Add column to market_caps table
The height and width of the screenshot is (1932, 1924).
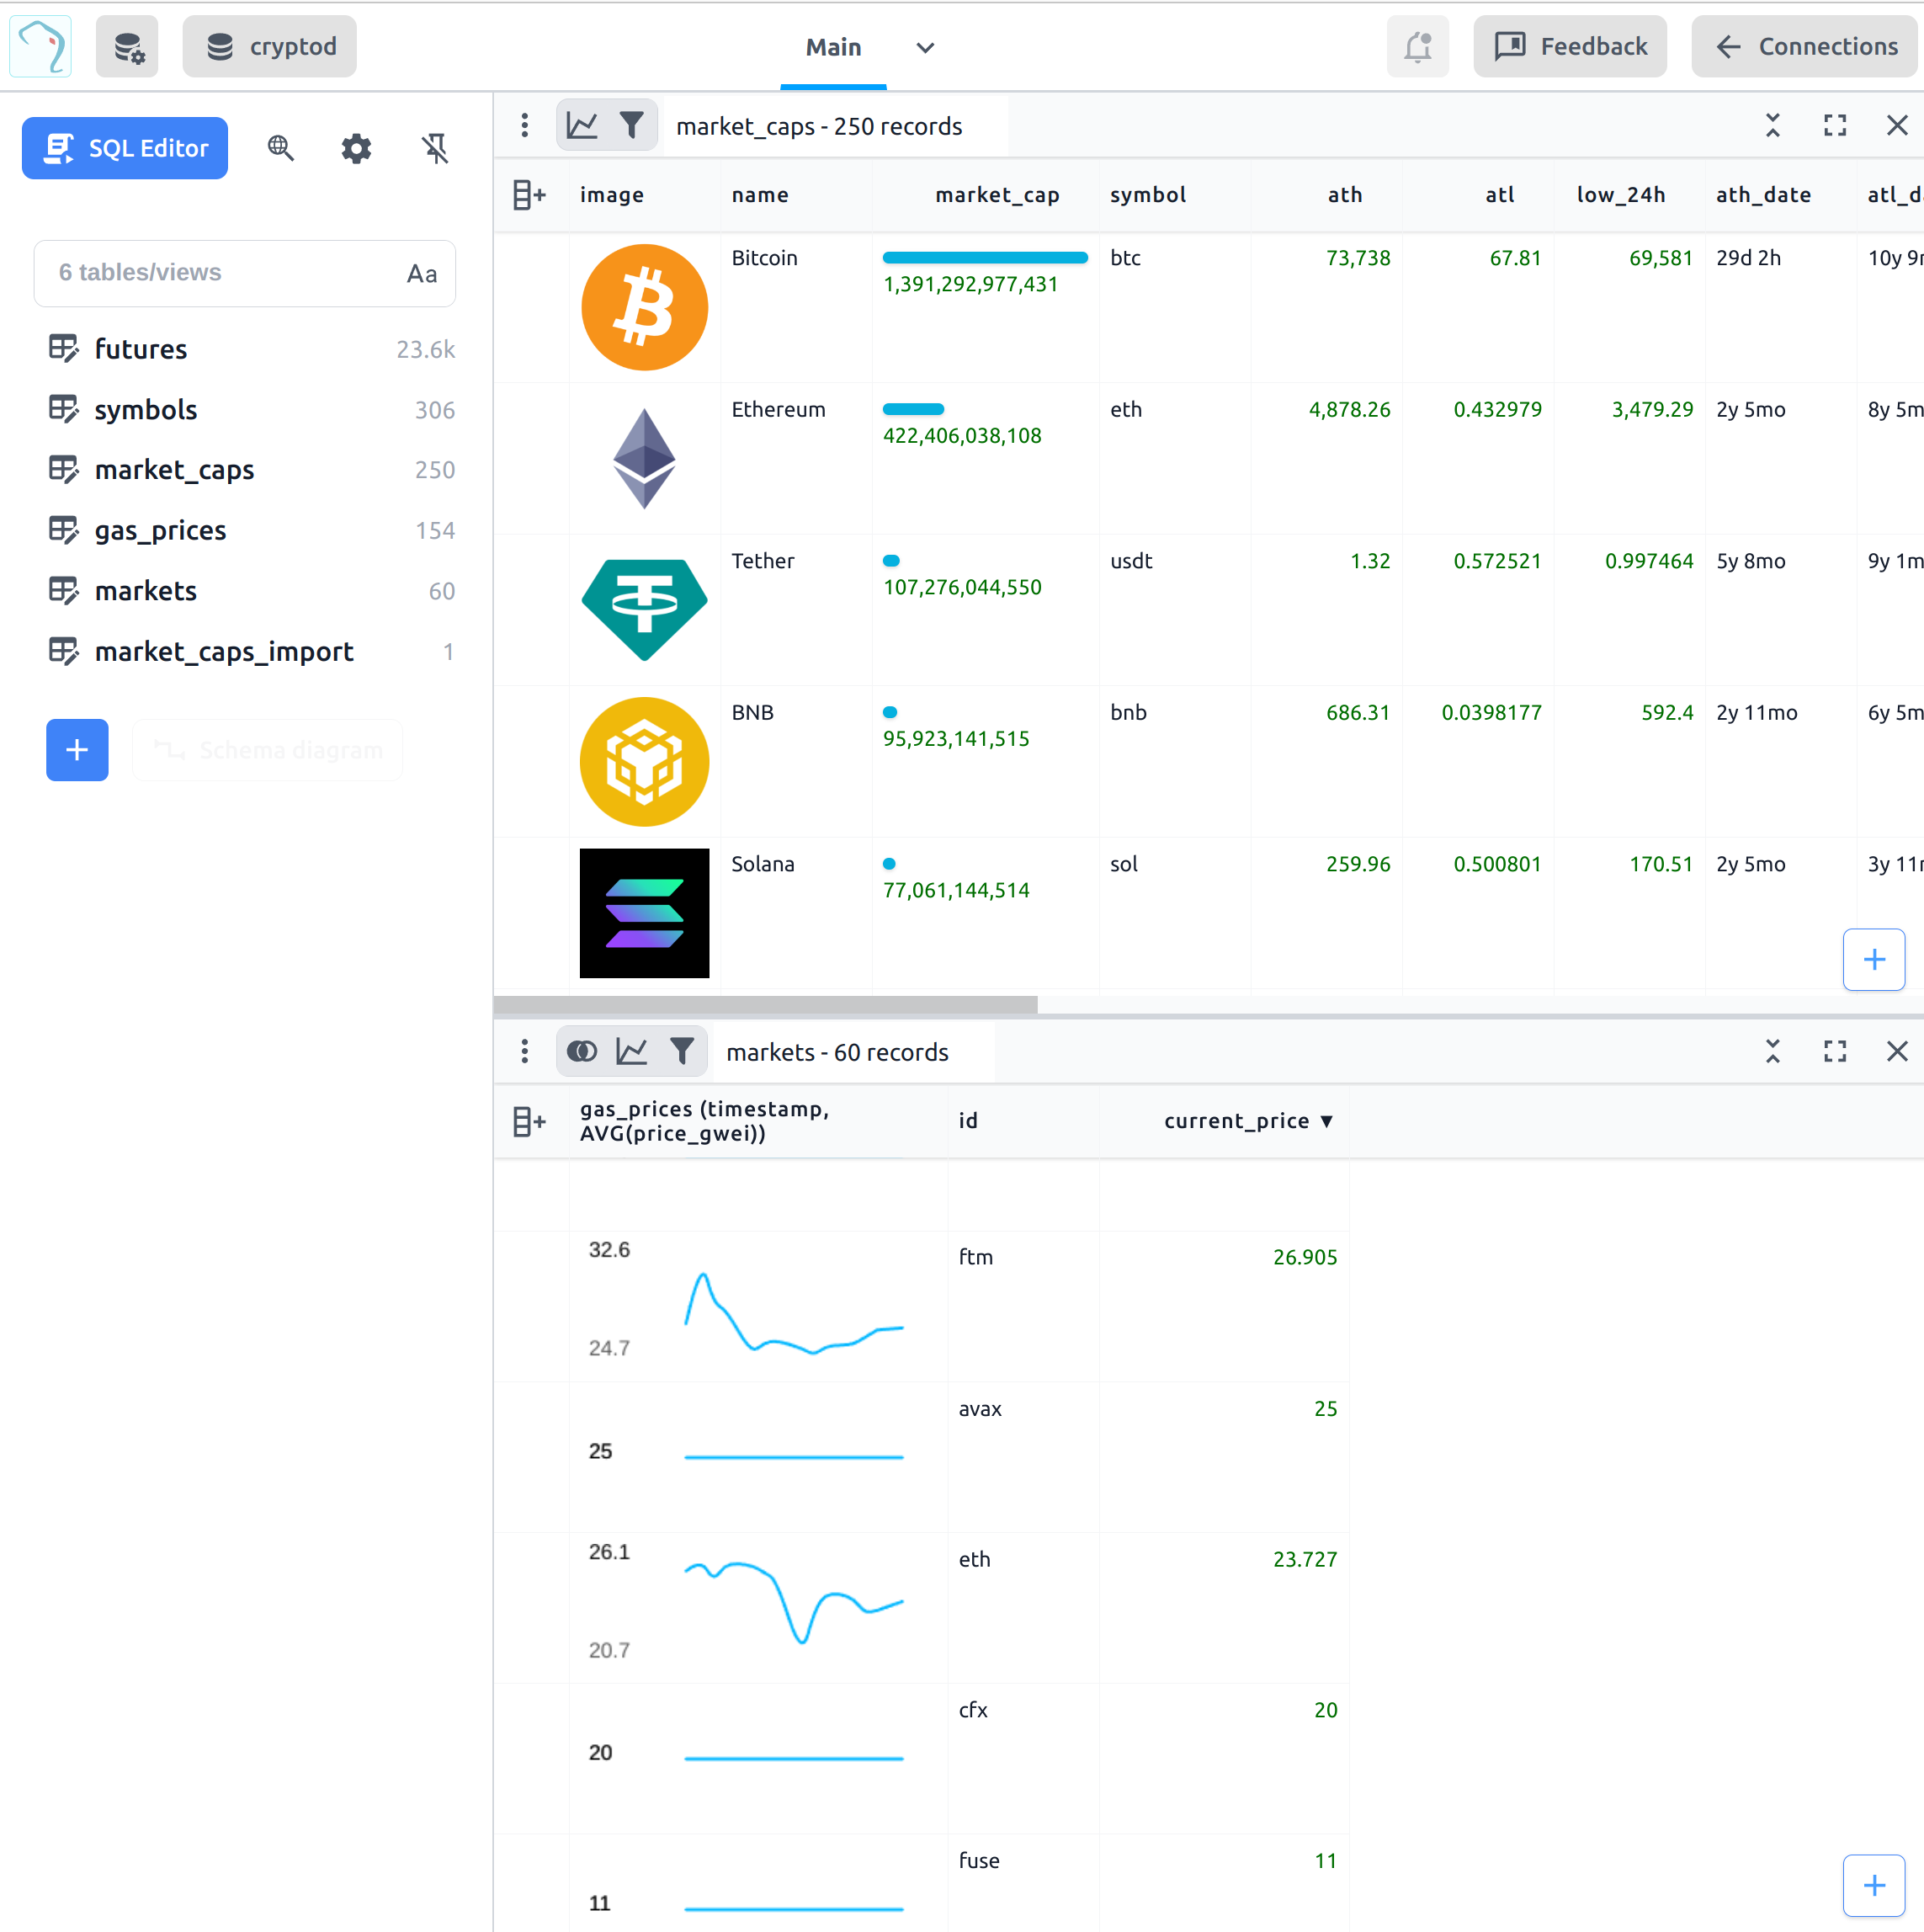click(x=529, y=195)
